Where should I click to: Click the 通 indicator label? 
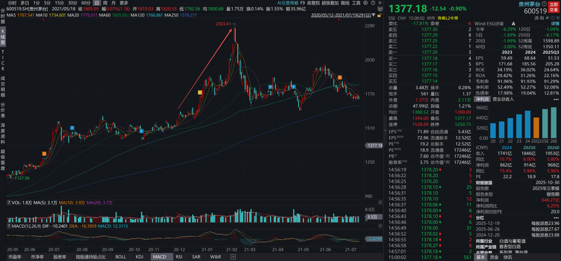(536, 18)
